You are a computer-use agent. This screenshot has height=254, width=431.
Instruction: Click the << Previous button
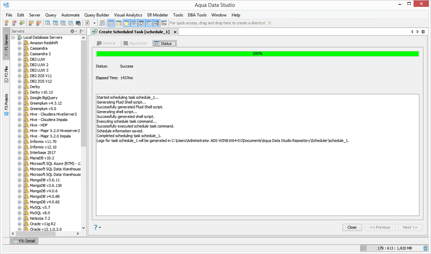coord(380,227)
